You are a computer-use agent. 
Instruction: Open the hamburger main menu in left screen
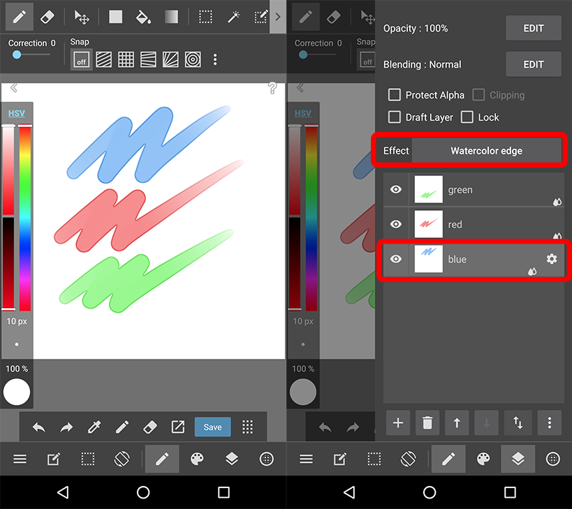point(20,459)
